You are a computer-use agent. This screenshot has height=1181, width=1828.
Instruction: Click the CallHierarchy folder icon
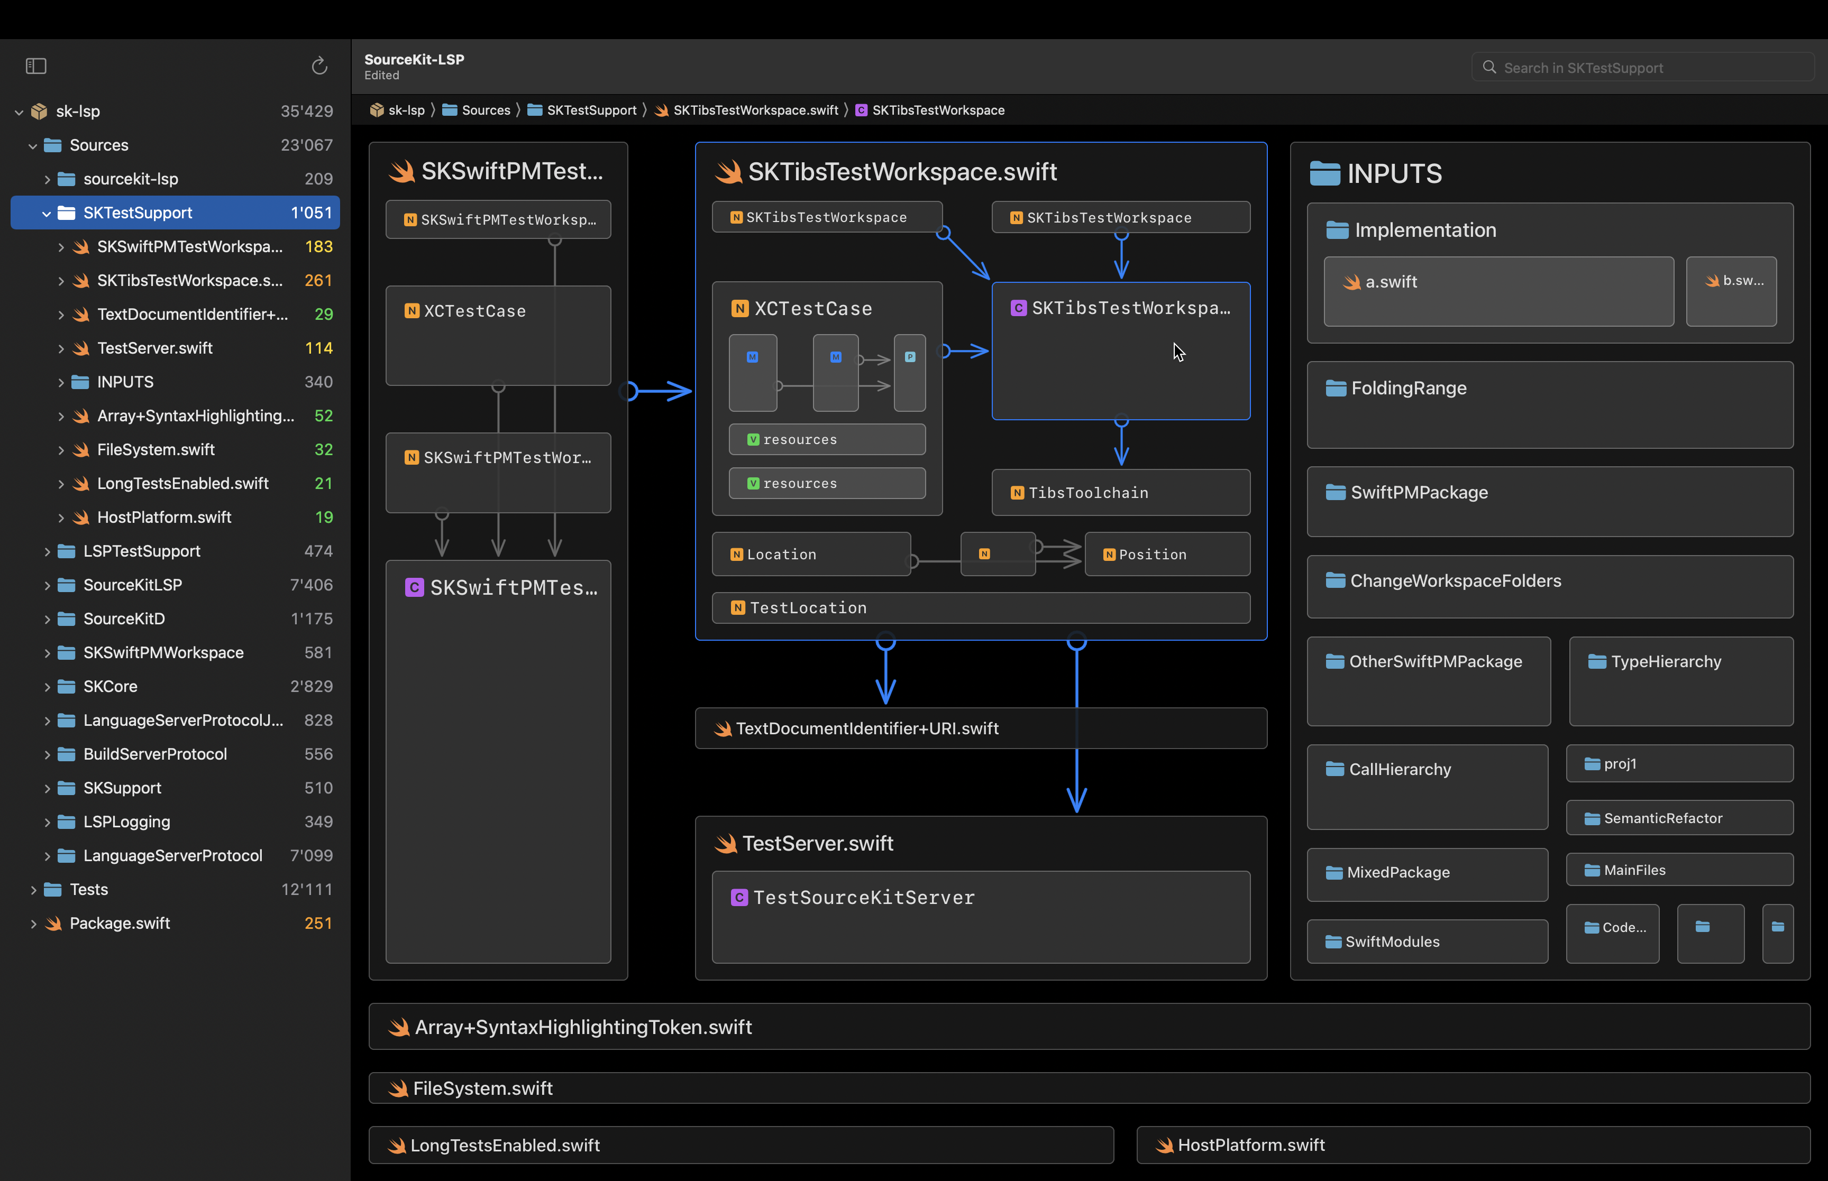point(1335,769)
